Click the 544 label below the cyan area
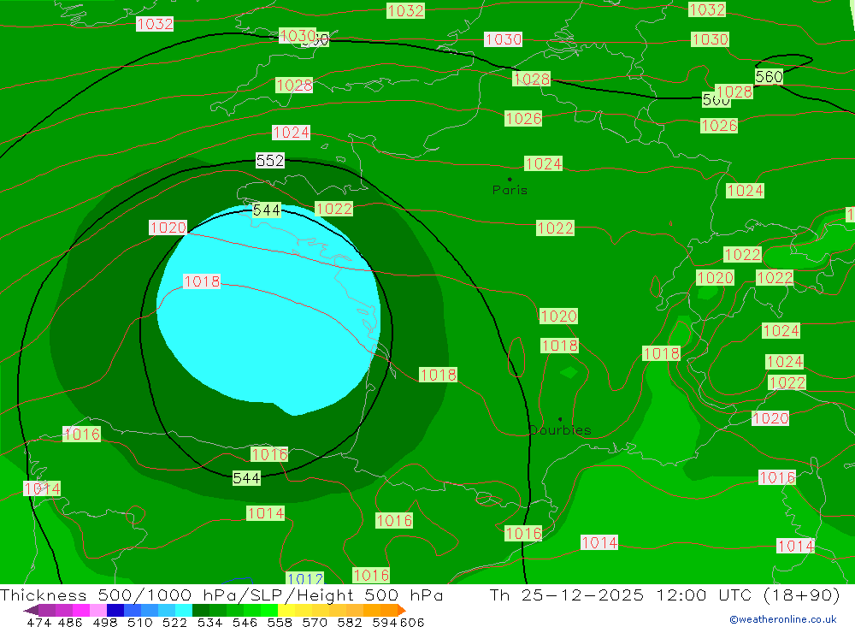This screenshot has width=855, height=627. (x=246, y=478)
